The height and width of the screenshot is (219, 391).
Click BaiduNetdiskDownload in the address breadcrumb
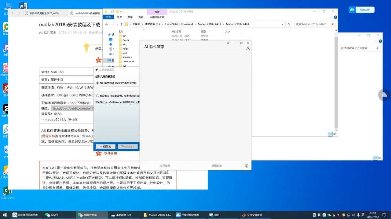[x=179, y=24]
